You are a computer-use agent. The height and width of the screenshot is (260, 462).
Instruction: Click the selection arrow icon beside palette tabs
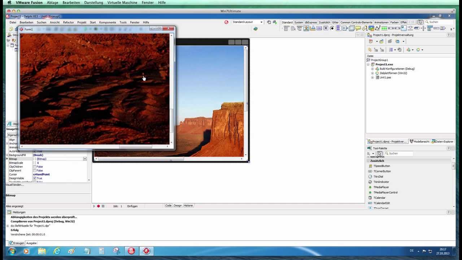tap(420, 22)
